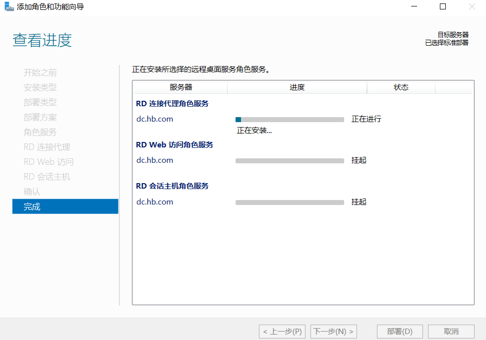Click dc.hb.com under RD Web 访问角色服务
Image resolution: width=486 pixels, height=340 pixels.
[x=155, y=160]
